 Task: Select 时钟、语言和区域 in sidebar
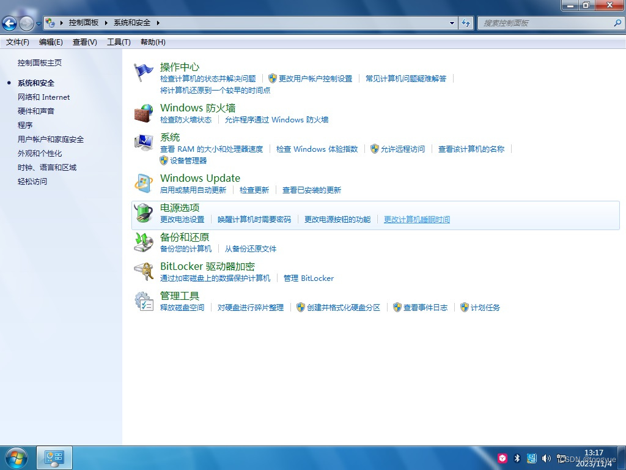(x=47, y=168)
